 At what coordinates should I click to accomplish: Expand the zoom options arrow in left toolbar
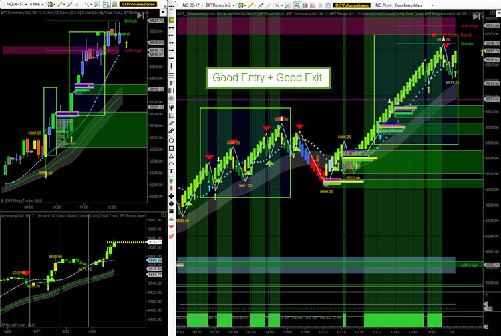91,5
